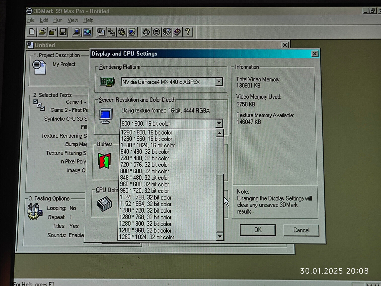
Task: Click the Synthetic CPU 3D S test entry
Action: 66,119
